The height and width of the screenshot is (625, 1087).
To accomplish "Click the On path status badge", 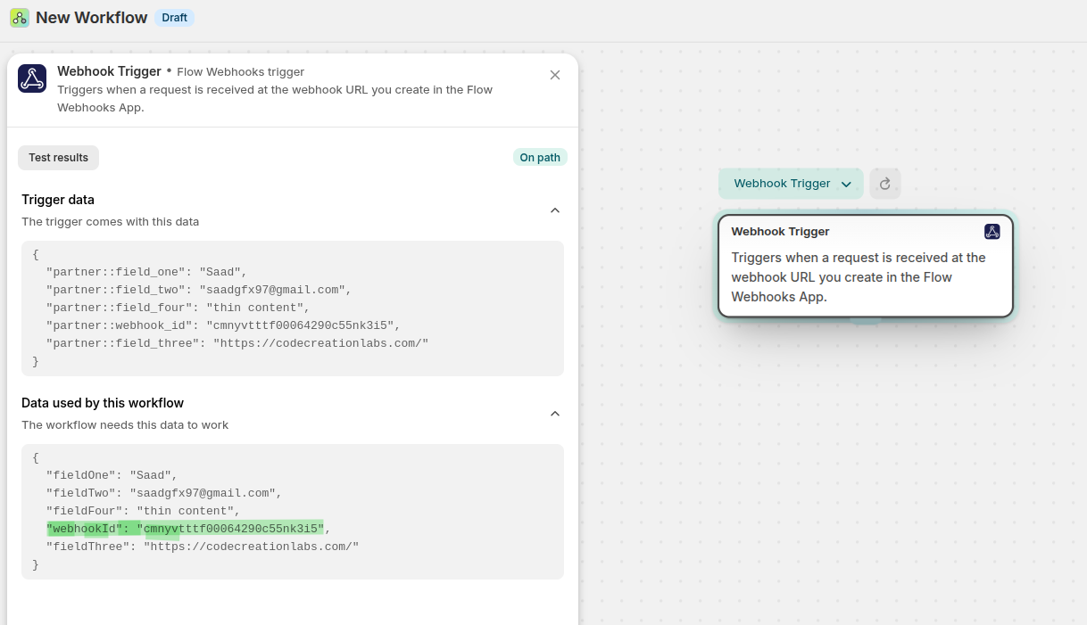I will 540,158.
